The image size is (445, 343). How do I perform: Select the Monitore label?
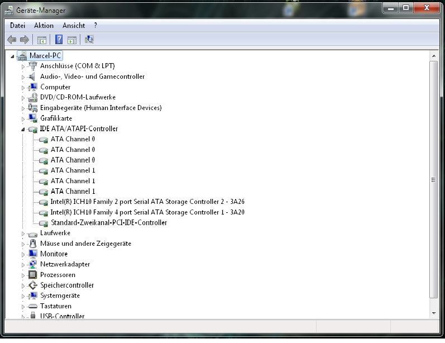pyautogui.click(x=54, y=254)
